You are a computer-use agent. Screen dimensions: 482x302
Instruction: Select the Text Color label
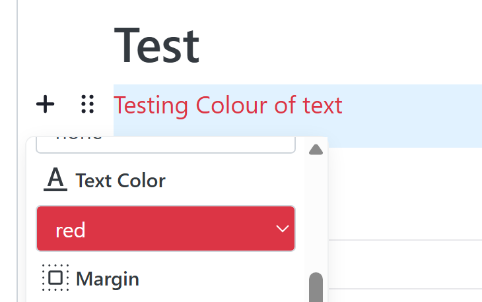point(120,180)
